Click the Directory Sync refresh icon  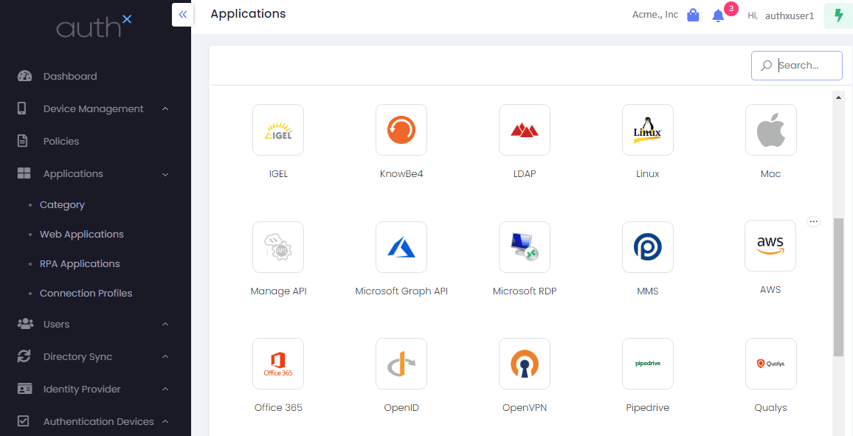24,356
